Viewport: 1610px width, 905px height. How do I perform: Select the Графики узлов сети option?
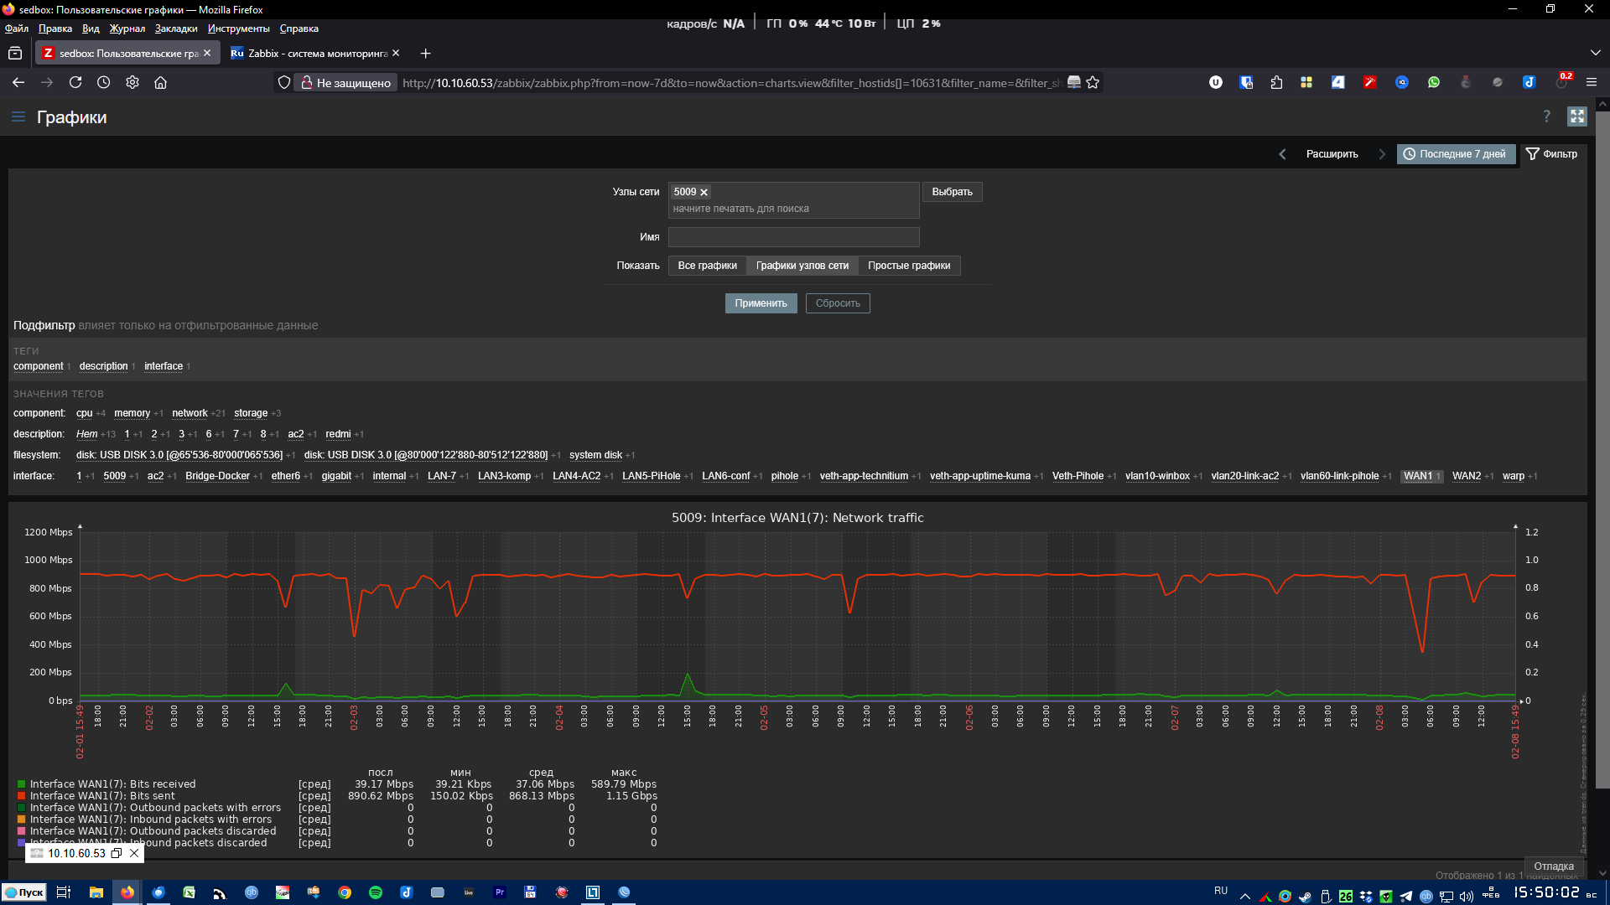click(802, 266)
